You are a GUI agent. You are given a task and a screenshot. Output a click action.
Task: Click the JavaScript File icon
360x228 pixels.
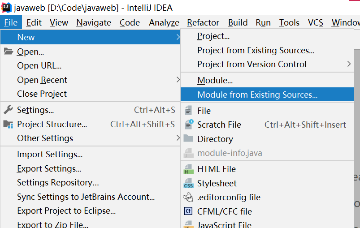(188, 224)
